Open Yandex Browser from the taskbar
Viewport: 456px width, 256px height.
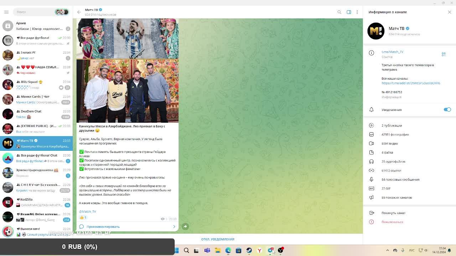[x=259, y=250]
